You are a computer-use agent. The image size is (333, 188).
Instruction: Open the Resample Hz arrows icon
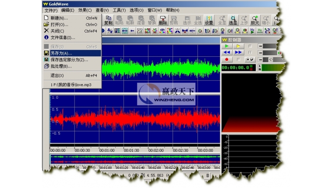tap(260, 31)
